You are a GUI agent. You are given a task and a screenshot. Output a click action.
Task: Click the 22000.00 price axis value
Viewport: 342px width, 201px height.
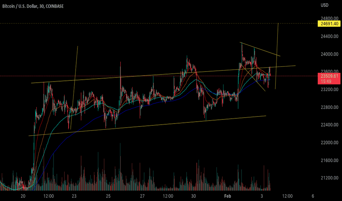tap(330, 143)
